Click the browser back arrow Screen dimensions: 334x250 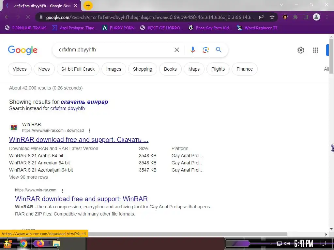(x=7, y=17)
